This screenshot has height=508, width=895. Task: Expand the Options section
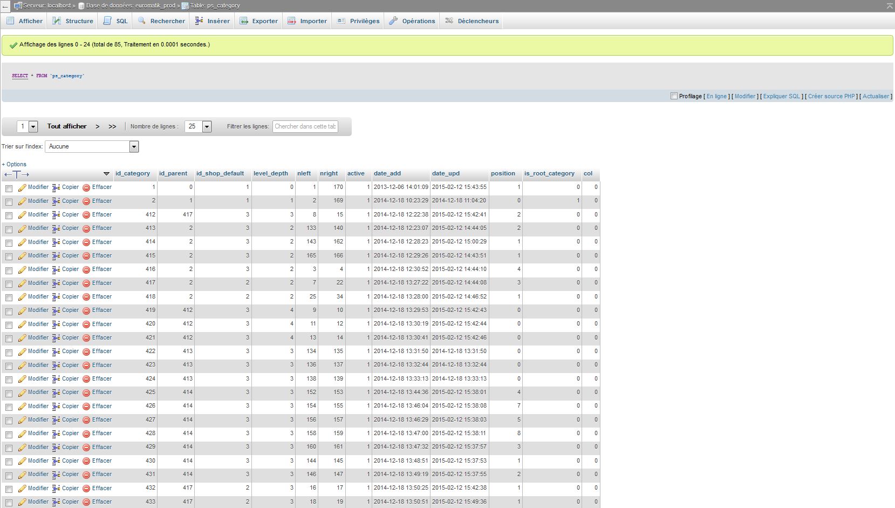(14, 164)
